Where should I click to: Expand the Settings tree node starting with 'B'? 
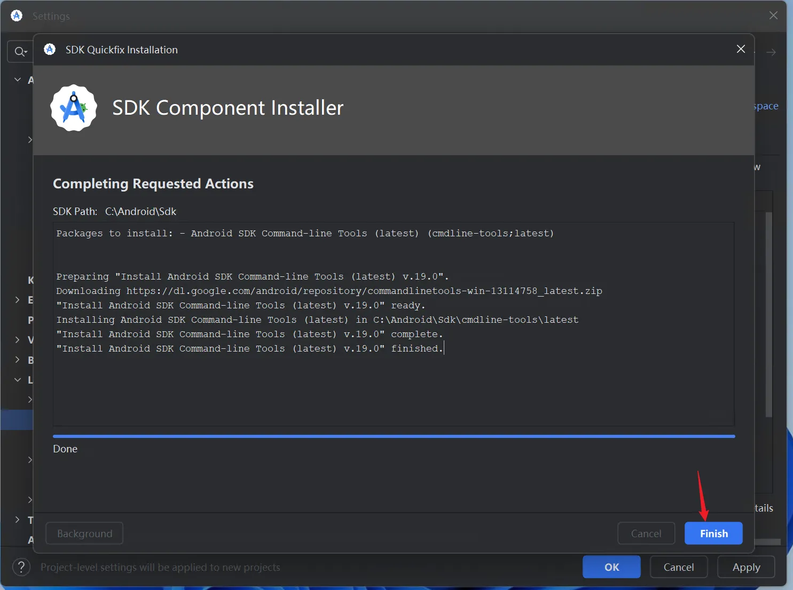pyautogui.click(x=18, y=360)
